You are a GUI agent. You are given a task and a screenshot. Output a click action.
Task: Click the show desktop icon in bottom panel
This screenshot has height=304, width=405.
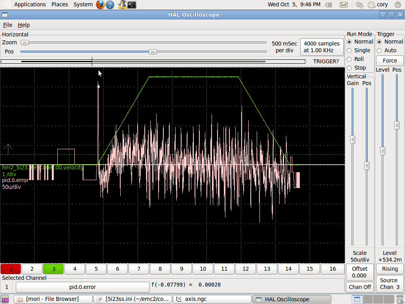pos(4,299)
